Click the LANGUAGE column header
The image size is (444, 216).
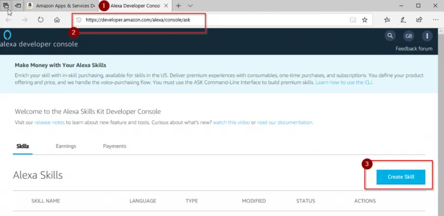coord(143,201)
